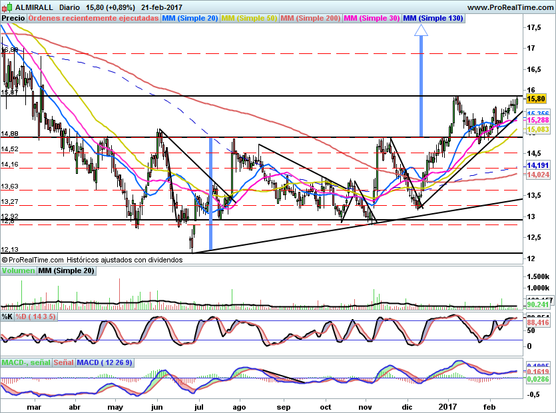Click the 14,52 dashed level label
This screenshot has width=556, height=413.
click(9, 149)
